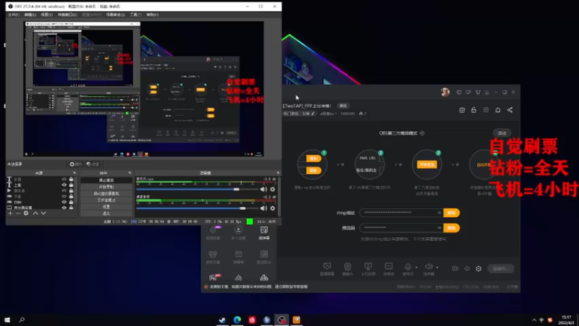Mute the desktop audio channel
The width and height of the screenshot is (579, 326).
click(263, 209)
